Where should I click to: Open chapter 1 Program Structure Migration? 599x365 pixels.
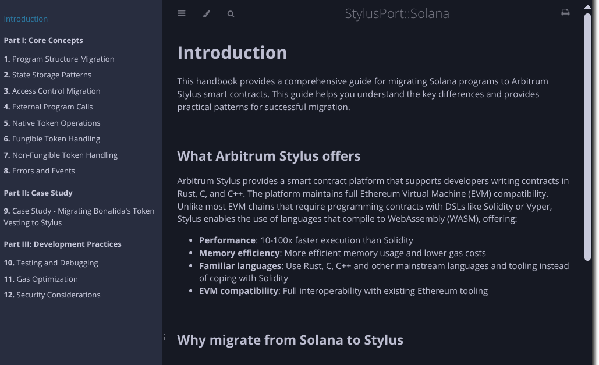pyautogui.click(x=59, y=59)
